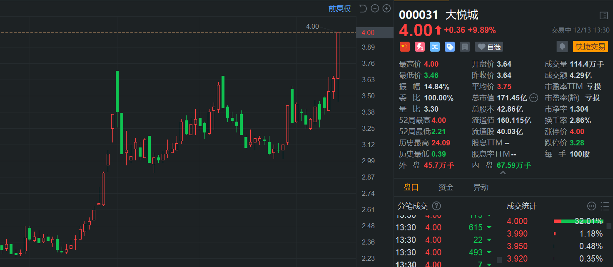Open the more options icon beside 成交统计

pyautogui.click(x=591, y=206)
